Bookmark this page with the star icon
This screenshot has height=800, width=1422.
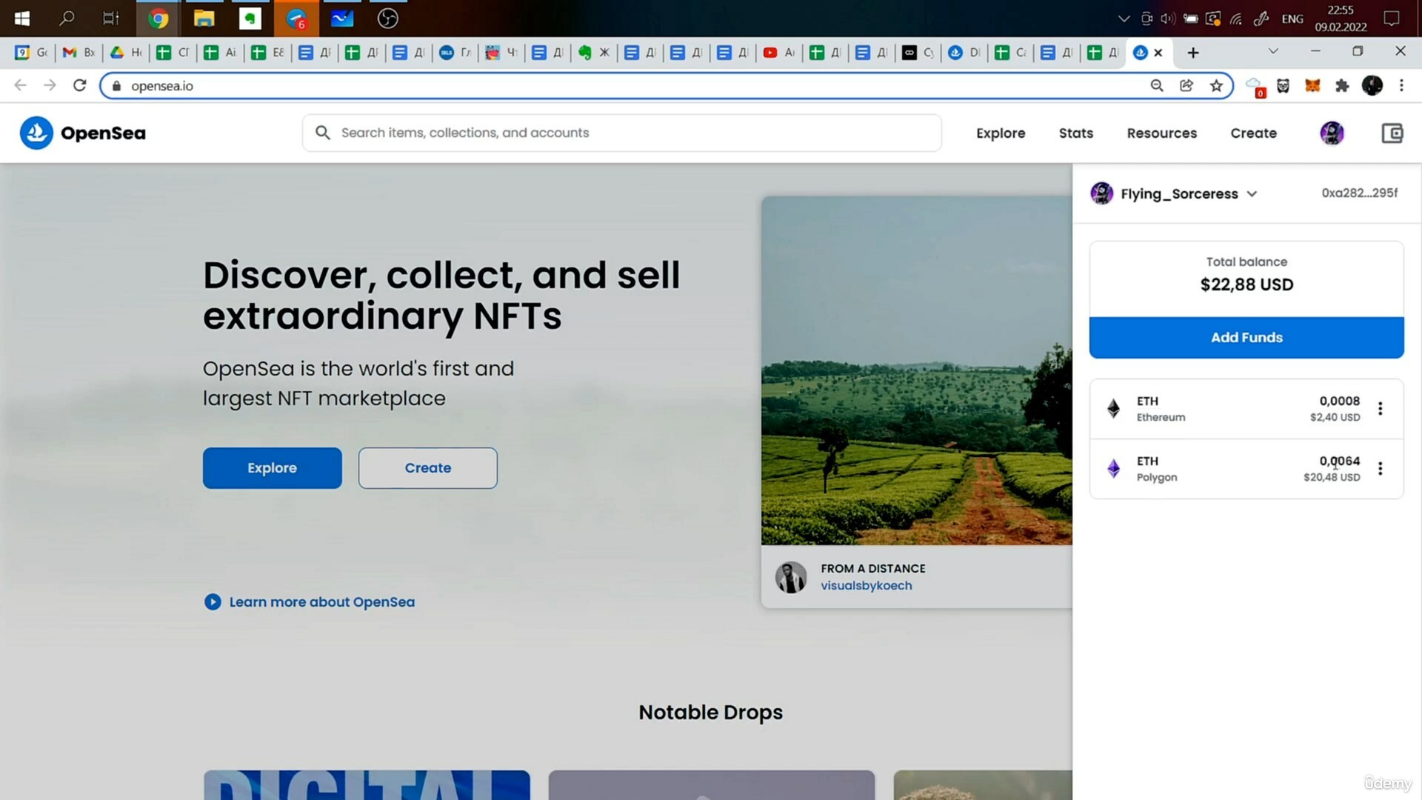(x=1216, y=86)
